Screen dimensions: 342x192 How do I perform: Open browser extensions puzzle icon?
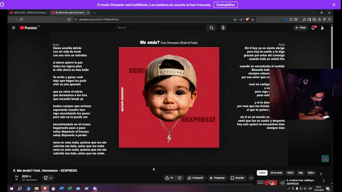291,19
